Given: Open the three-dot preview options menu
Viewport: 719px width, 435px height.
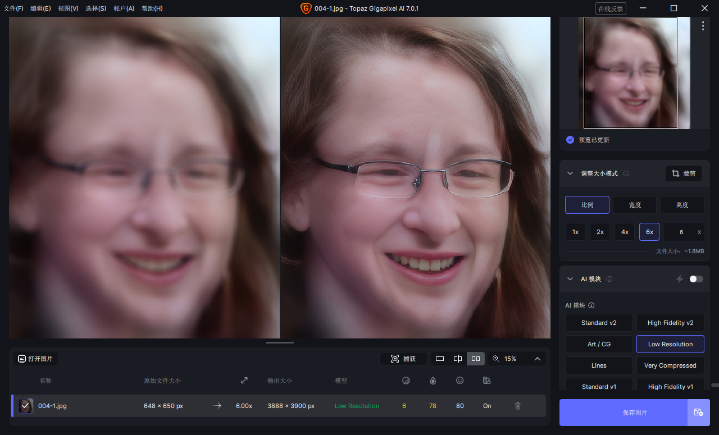Looking at the screenshot, I should [703, 26].
